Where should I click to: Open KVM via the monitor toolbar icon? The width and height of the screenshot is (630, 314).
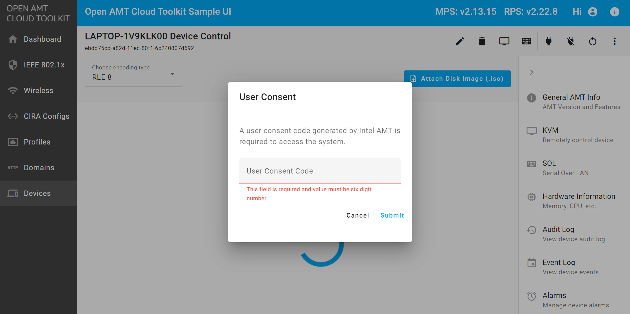(504, 41)
